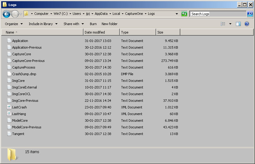
Task: Click the date 22-11-2016 14:34
Action: 98,101
